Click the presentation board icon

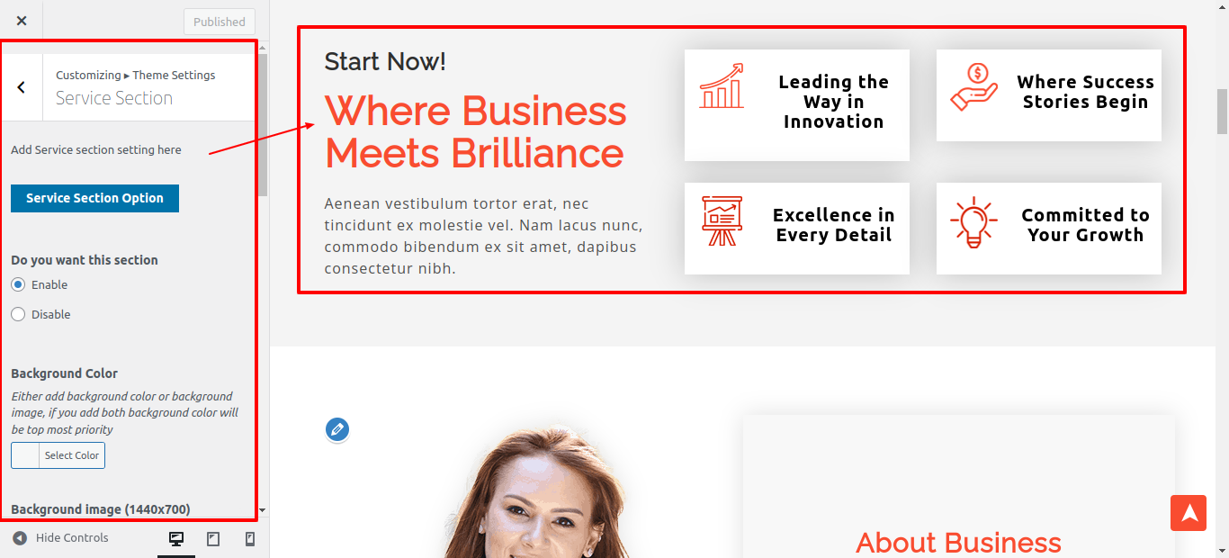click(x=722, y=220)
